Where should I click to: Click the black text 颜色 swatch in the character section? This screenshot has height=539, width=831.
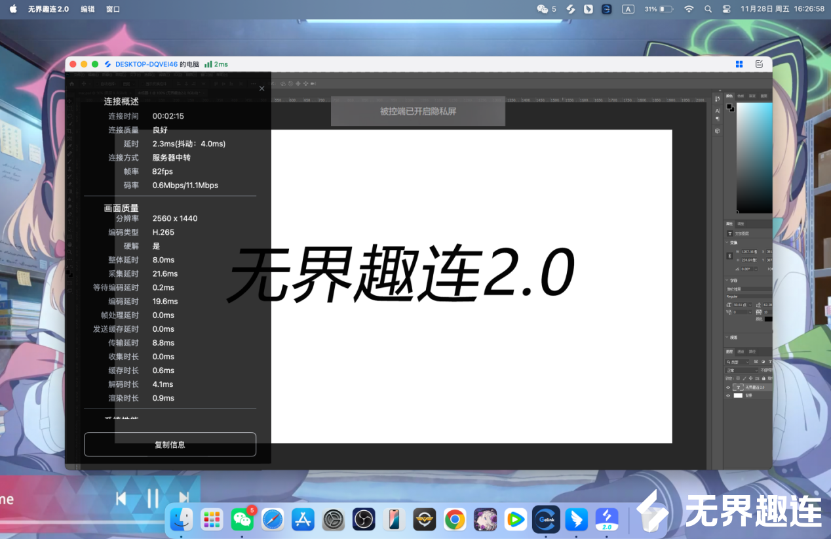(x=768, y=319)
